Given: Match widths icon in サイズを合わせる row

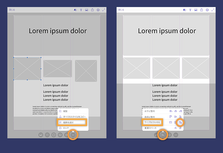Looking at the screenshot, I should 171,122.
